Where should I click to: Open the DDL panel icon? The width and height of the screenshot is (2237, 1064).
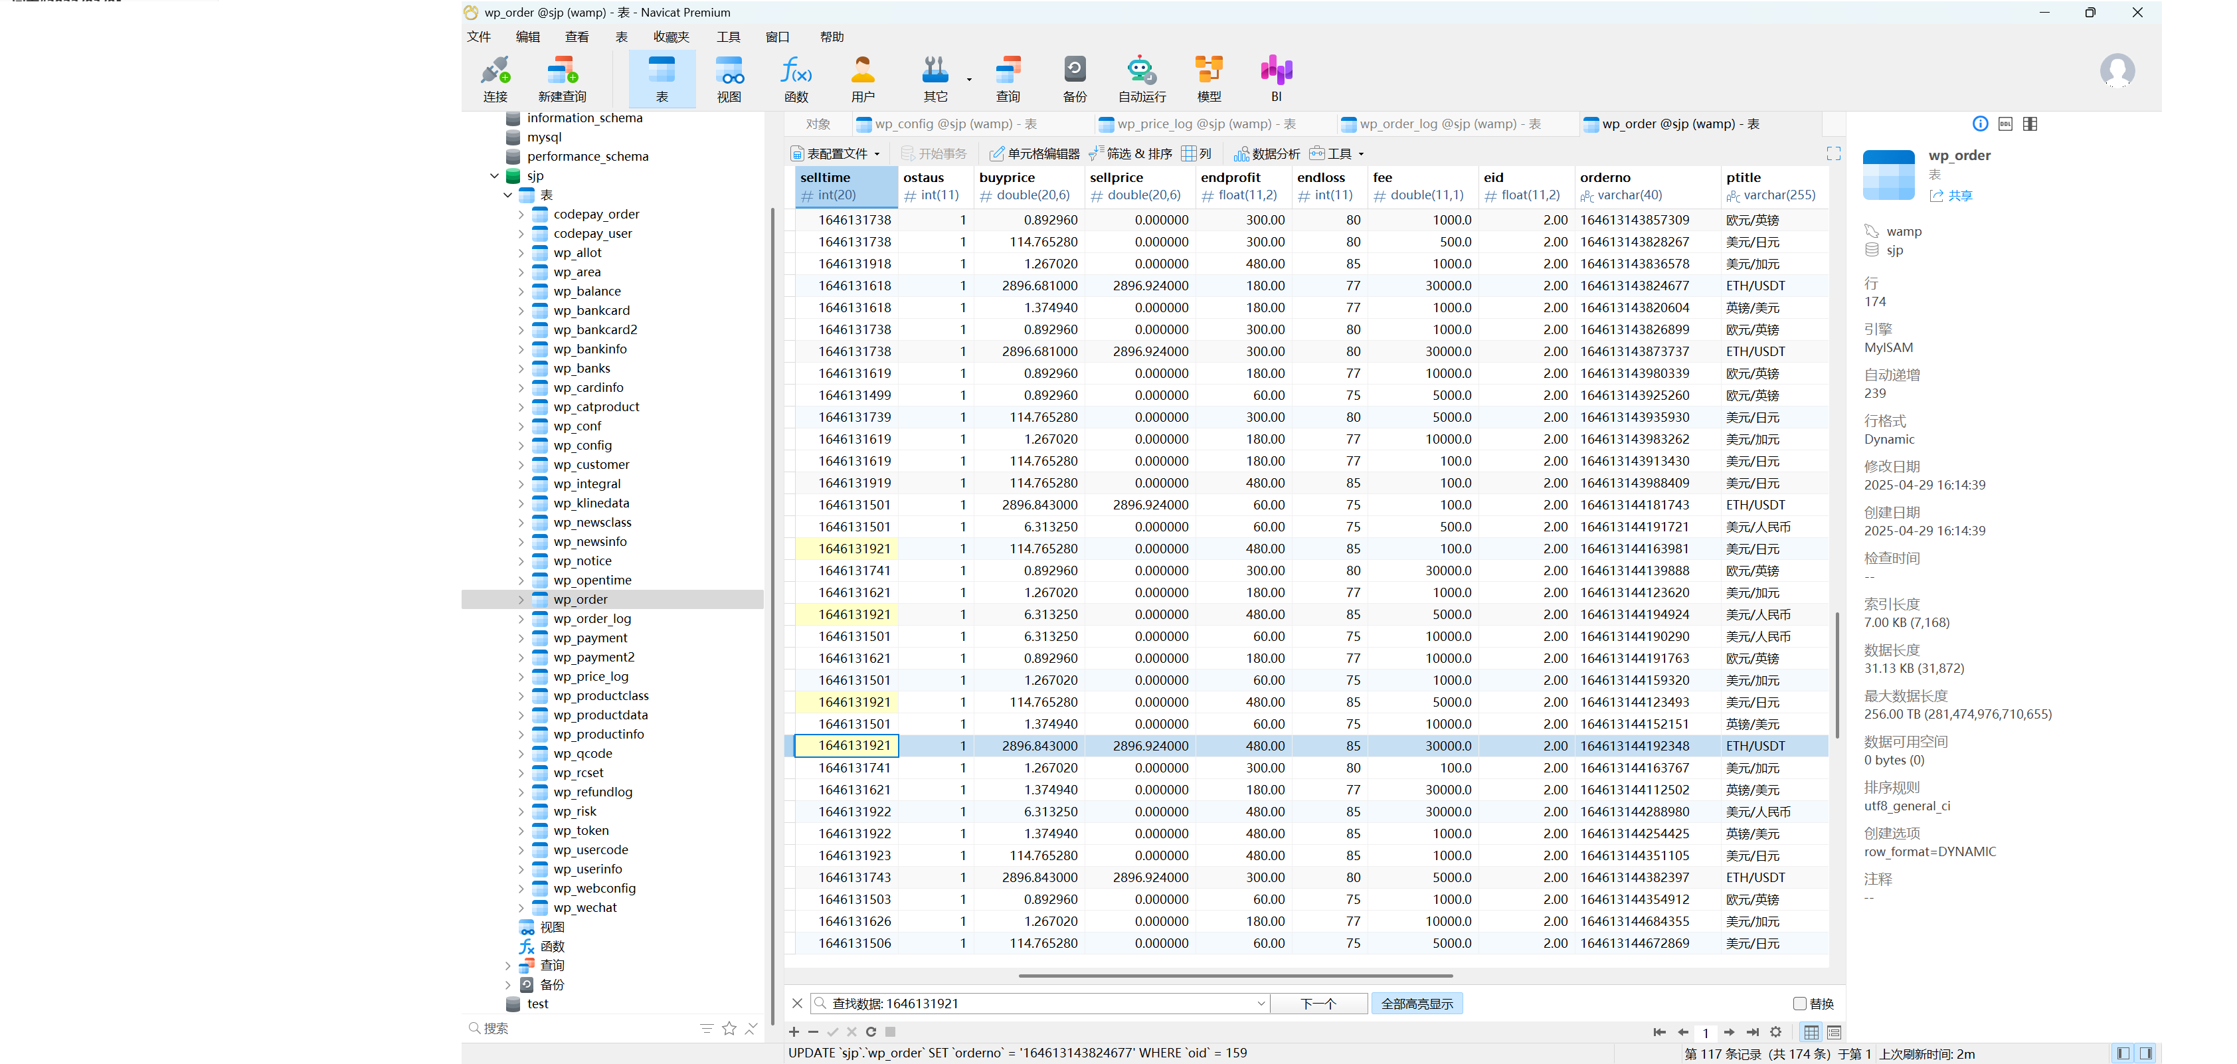(2005, 124)
